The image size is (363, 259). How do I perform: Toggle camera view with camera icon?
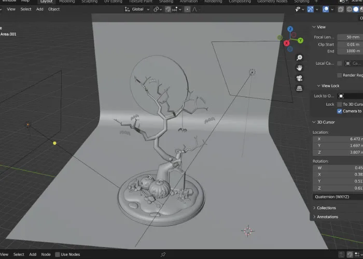tap(299, 78)
